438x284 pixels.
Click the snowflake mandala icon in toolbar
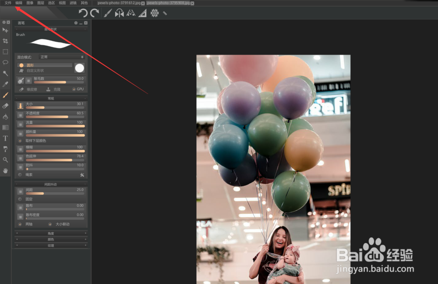(155, 13)
